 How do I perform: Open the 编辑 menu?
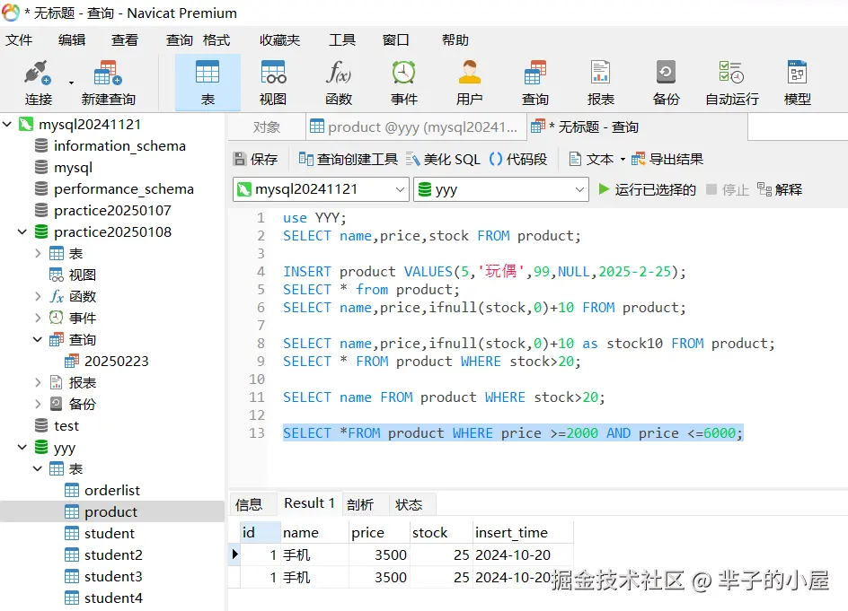(72, 40)
